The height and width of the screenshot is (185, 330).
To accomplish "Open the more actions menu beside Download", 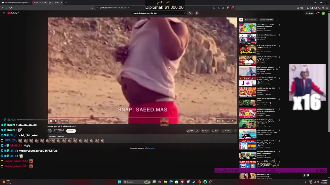I will coord(235,131).
